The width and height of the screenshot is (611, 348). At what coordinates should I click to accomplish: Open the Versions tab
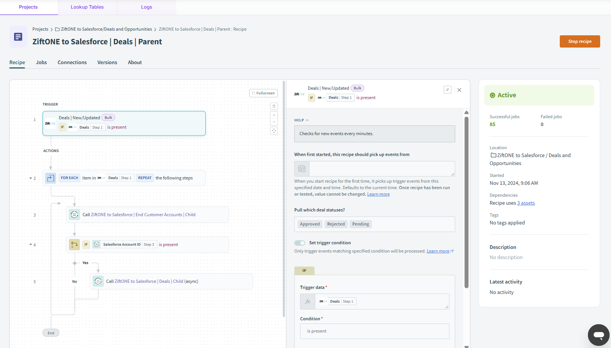tap(107, 63)
